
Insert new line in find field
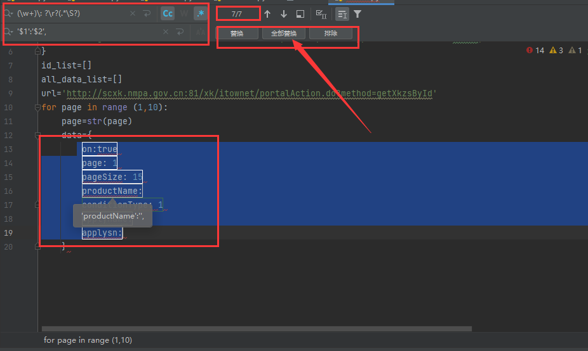pos(147,13)
